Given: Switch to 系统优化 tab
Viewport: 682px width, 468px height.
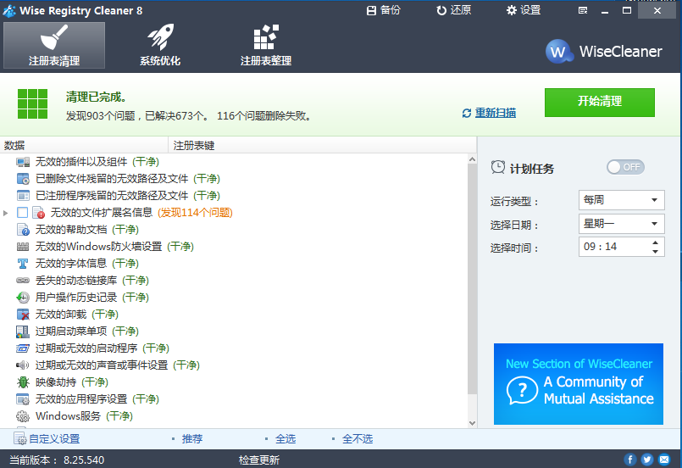Looking at the screenshot, I should click(x=159, y=45).
